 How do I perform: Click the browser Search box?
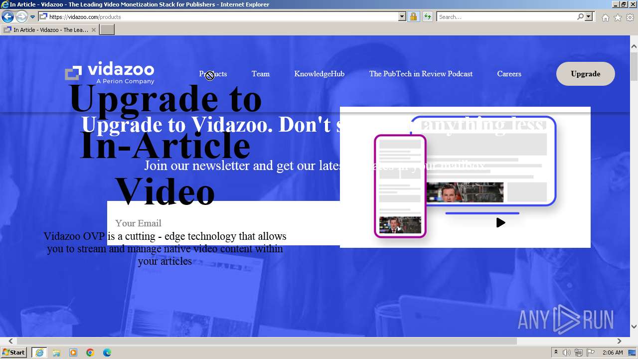(506, 17)
